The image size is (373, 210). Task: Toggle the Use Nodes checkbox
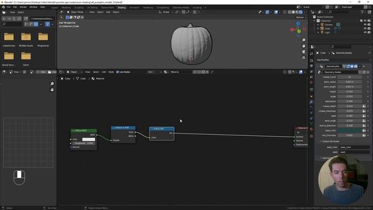pos(118,72)
